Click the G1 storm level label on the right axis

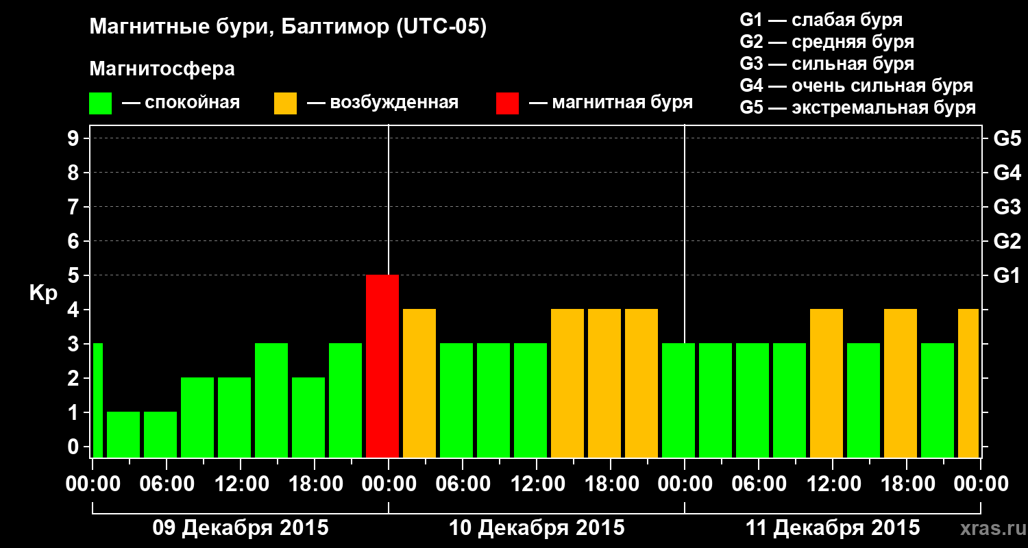click(1007, 275)
